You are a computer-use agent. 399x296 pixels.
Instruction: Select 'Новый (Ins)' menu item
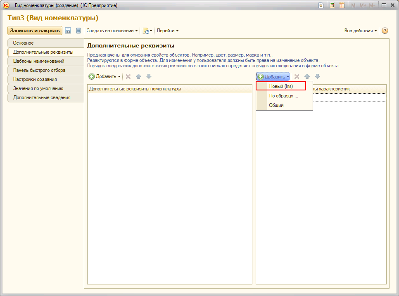click(x=281, y=86)
